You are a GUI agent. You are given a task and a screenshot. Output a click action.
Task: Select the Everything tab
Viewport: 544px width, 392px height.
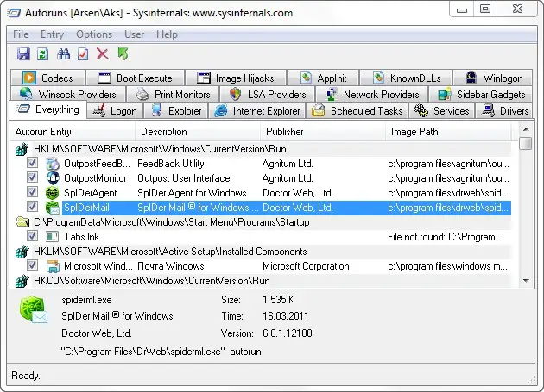(x=47, y=109)
